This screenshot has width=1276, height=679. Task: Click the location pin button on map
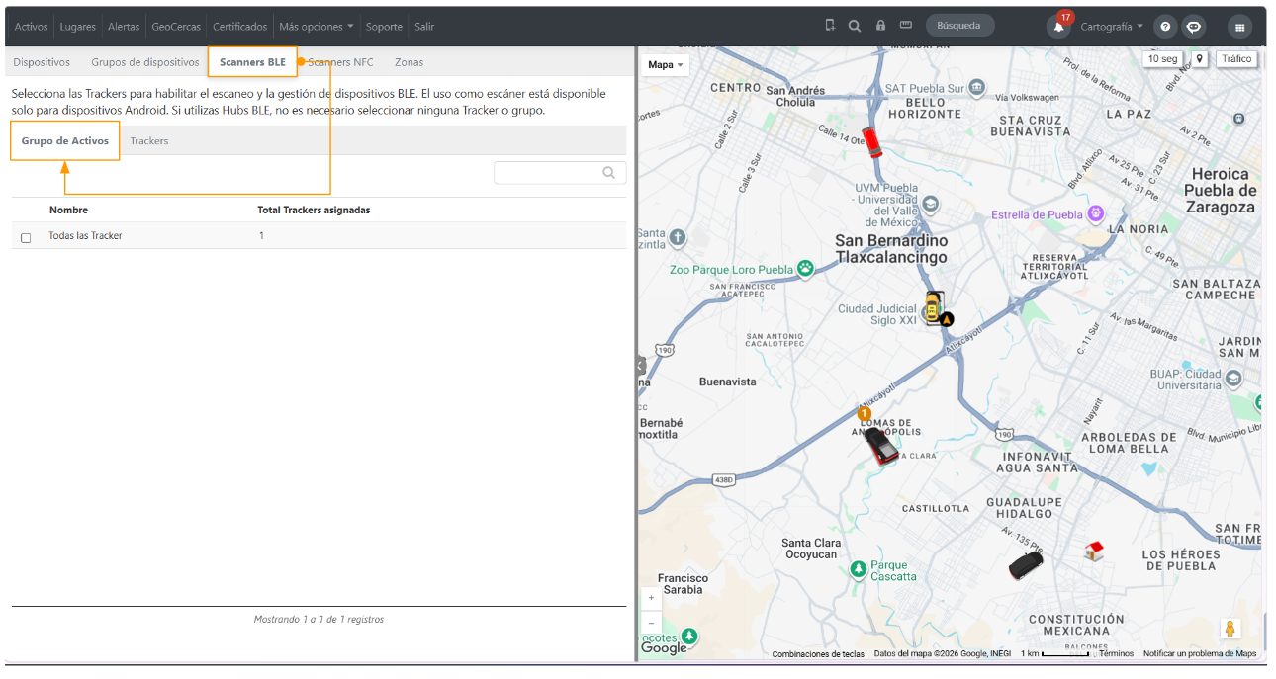1200,59
